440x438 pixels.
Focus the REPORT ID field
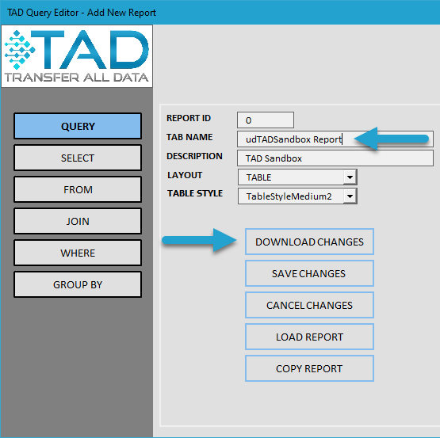pos(266,120)
